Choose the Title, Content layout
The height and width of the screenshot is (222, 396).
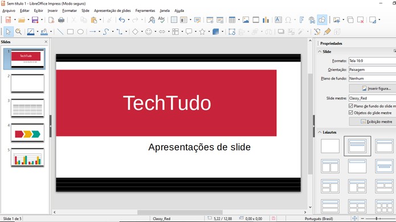pyautogui.click(x=384, y=146)
